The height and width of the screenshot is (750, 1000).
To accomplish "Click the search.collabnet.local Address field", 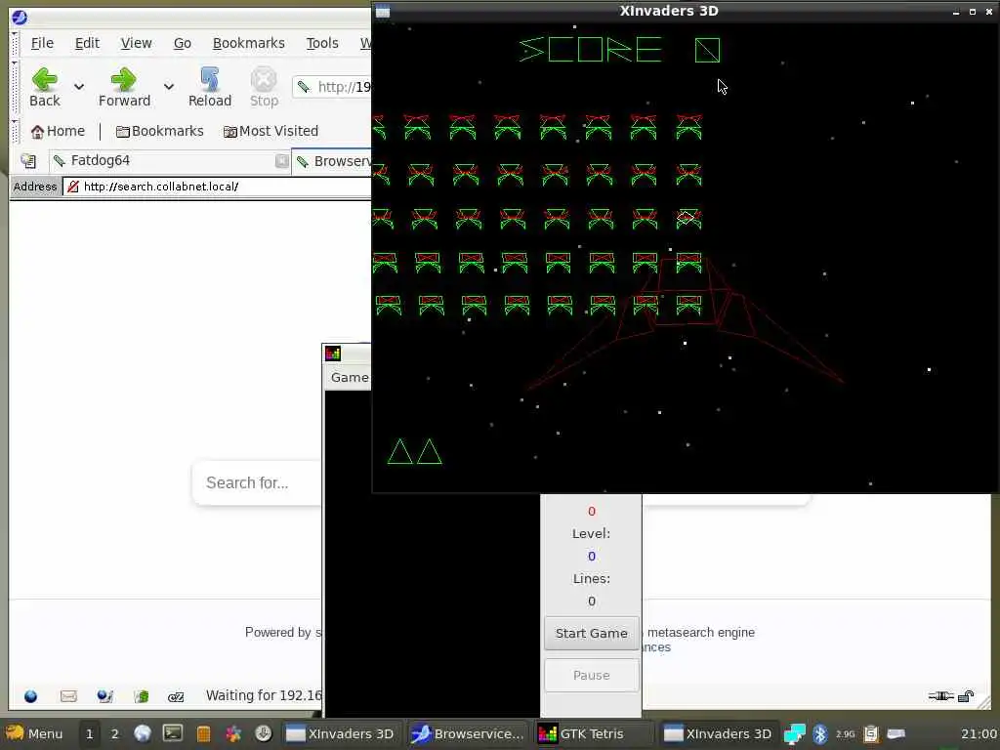I will [217, 187].
